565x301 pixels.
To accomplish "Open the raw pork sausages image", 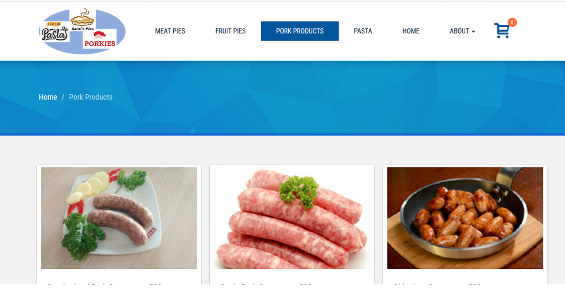I will pyautogui.click(x=292, y=218).
